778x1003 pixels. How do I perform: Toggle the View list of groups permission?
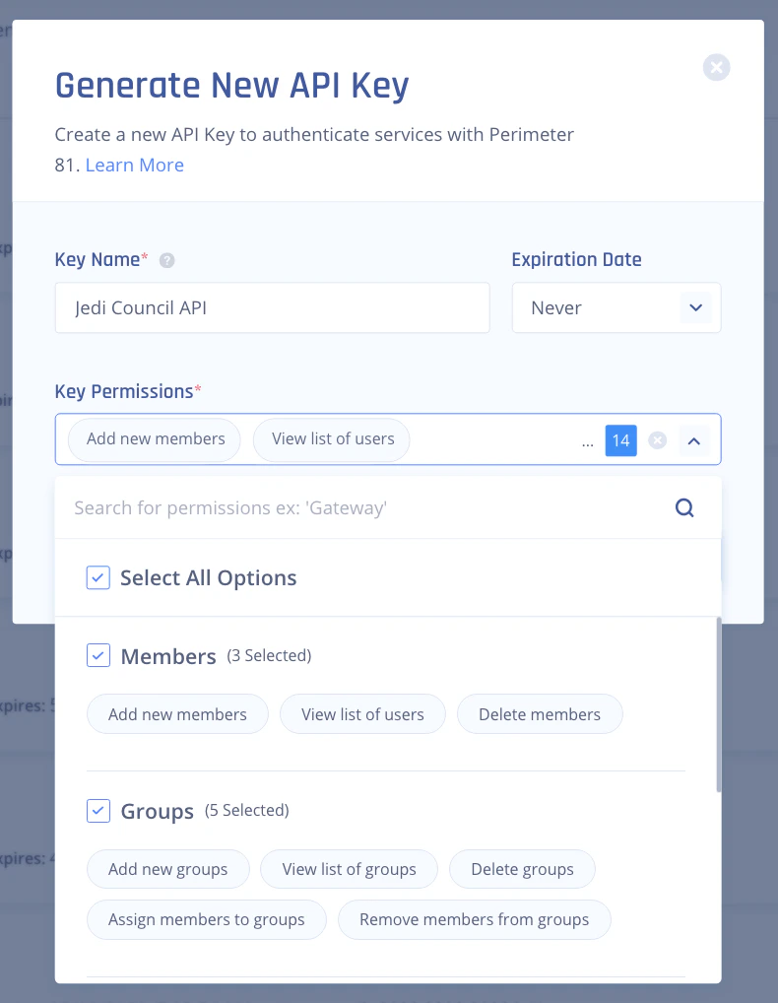(x=349, y=869)
